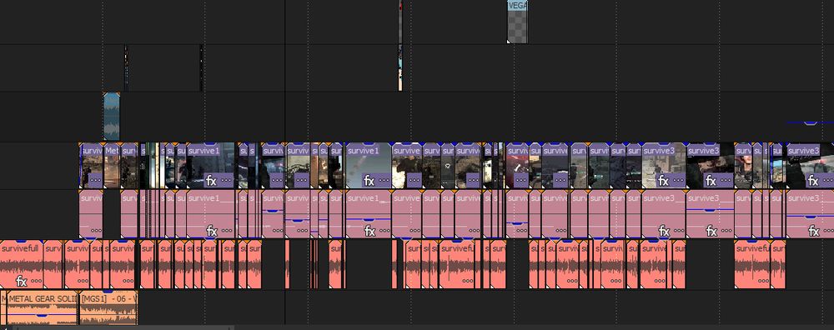Click fx icon on leftmost survive1 video clip
This screenshot has width=834, height=330.
pyautogui.click(x=211, y=181)
